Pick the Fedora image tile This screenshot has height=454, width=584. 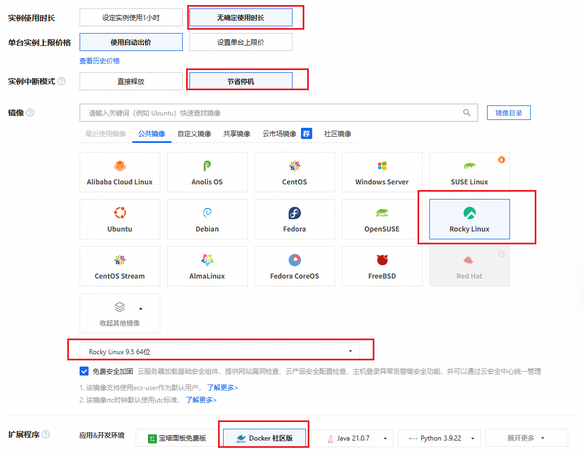point(294,219)
